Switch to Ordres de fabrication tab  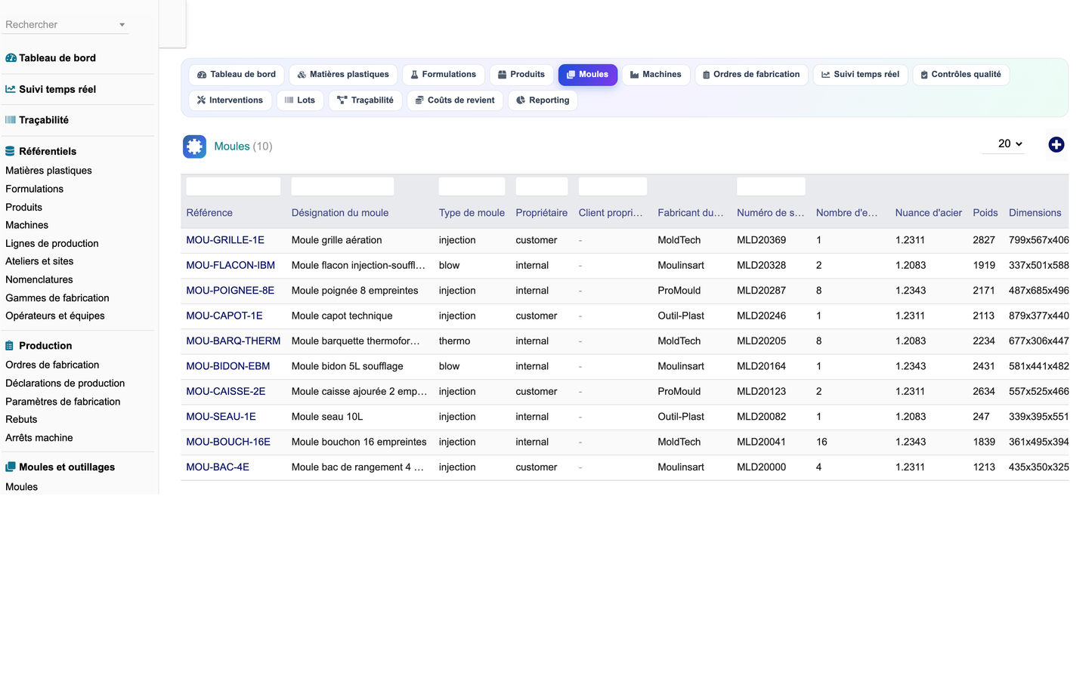pyautogui.click(x=751, y=75)
